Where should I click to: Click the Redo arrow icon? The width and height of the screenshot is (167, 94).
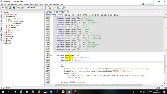[x=22, y=8]
